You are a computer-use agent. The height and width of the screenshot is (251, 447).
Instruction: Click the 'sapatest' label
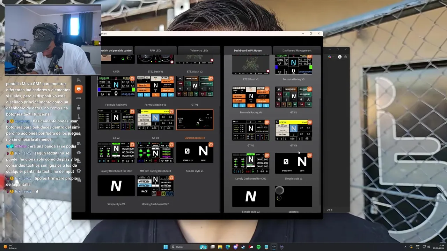pyautogui.click(x=293, y=212)
